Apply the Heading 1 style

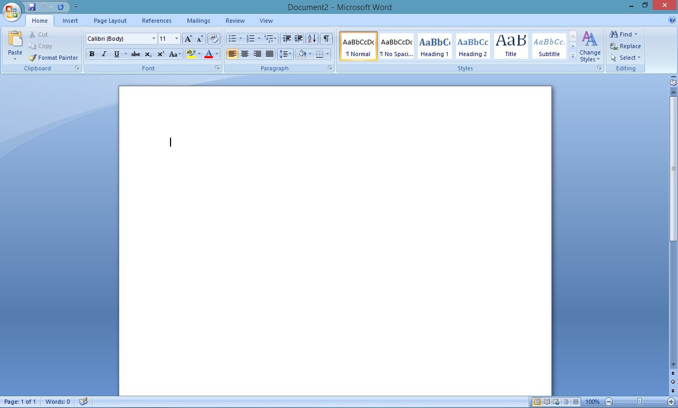tap(434, 46)
